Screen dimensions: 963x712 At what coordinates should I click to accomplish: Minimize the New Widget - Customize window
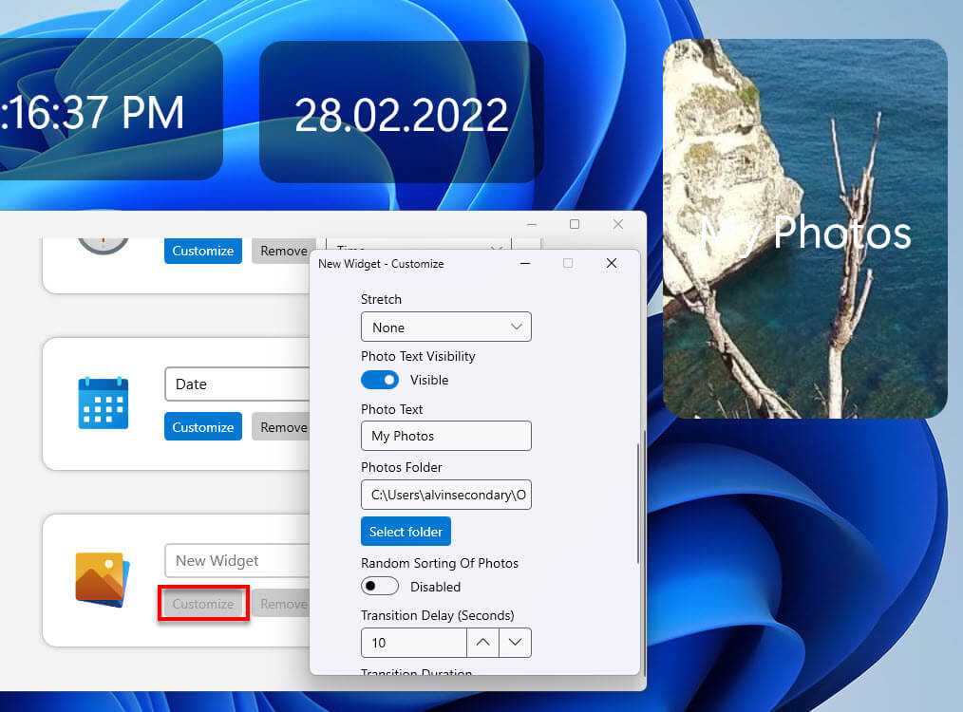(524, 263)
